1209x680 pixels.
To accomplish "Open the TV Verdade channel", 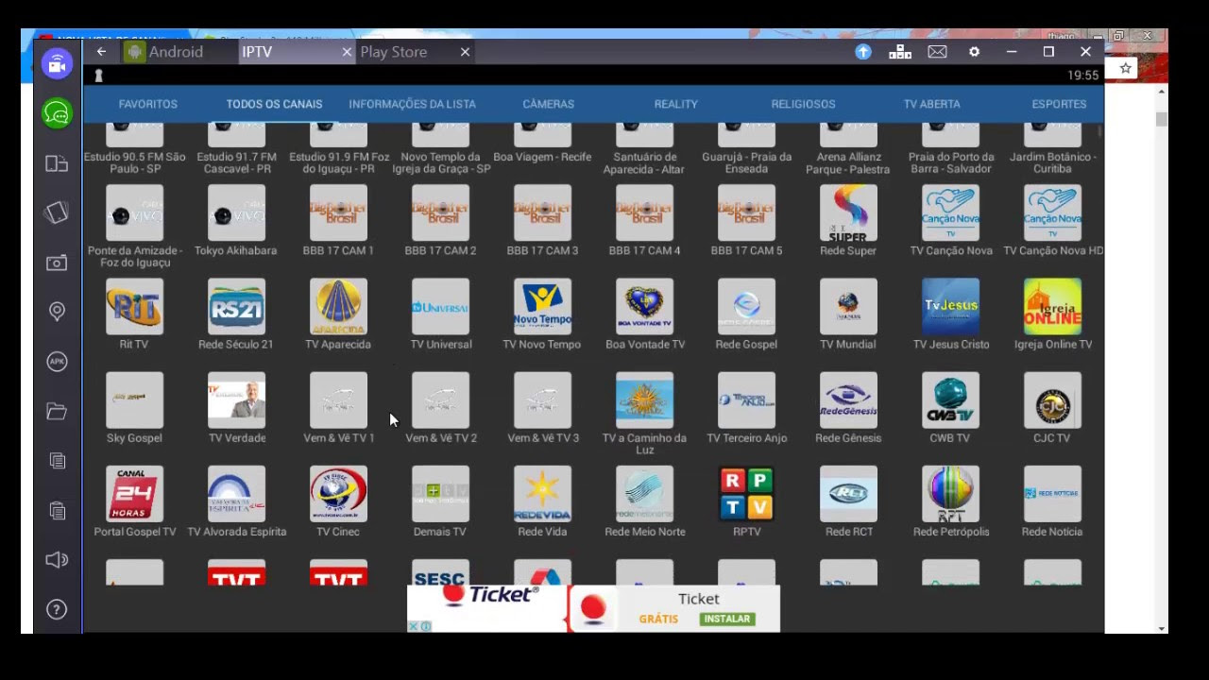I will coord(236,400).
